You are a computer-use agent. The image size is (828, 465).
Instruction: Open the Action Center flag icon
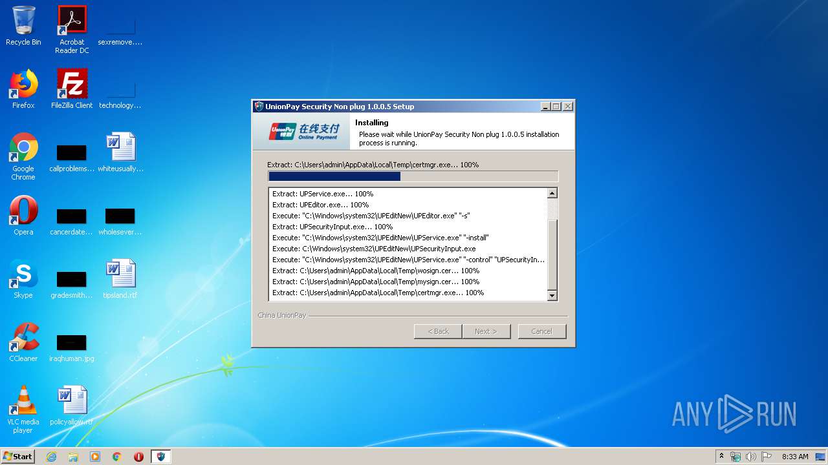pos(767,457)
